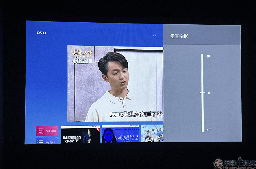Open the beach group show thumbnail
The image size is (256, 169).
[152, 133]
